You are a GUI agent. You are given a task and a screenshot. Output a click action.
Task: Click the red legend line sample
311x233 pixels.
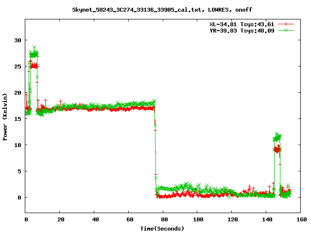coord(286,24)
